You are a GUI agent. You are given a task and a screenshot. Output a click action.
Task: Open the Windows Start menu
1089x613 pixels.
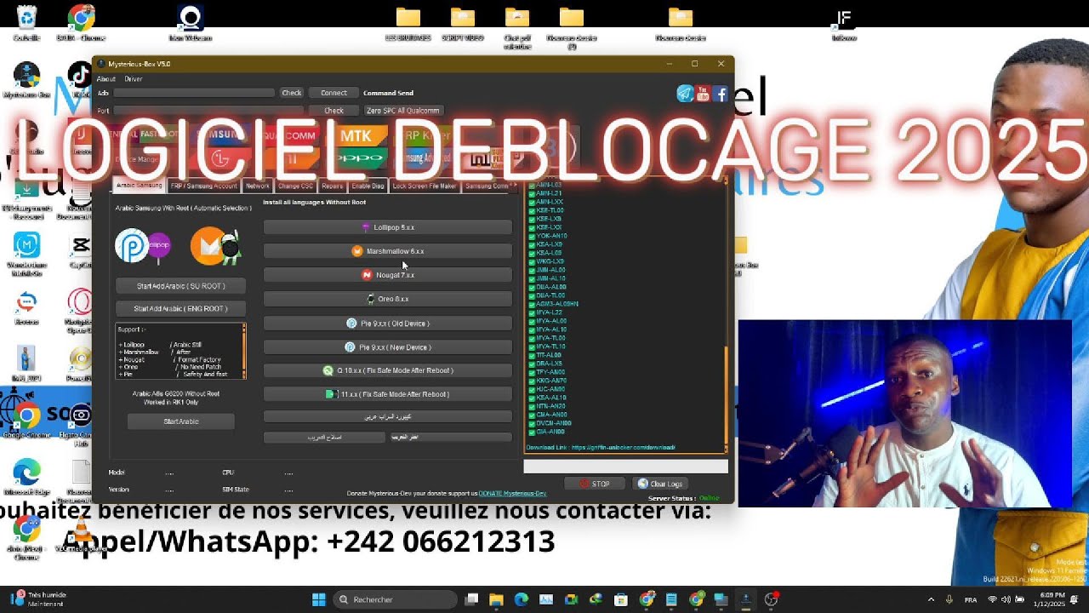point(318,599)
